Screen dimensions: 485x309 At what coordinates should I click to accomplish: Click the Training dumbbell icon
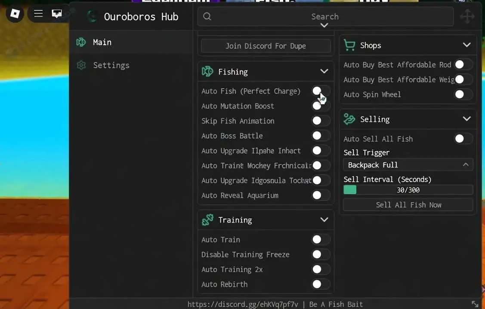[x=207, y=219]
